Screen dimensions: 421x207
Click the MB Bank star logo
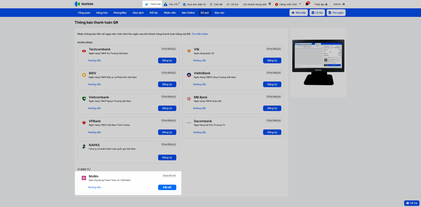click(189, 99)
